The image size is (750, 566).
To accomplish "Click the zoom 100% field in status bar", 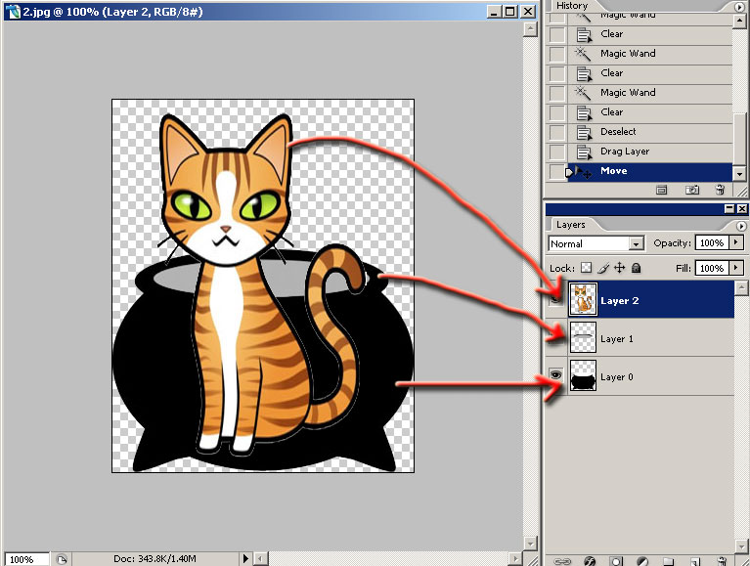I will 26,559.
